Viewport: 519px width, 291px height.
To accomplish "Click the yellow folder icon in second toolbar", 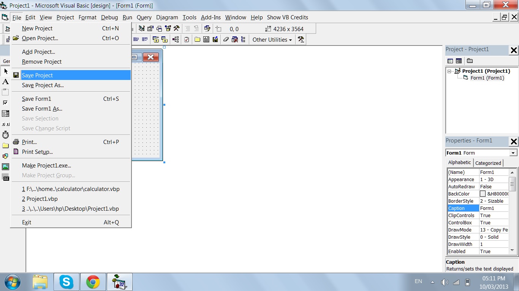I will point(198,39).
